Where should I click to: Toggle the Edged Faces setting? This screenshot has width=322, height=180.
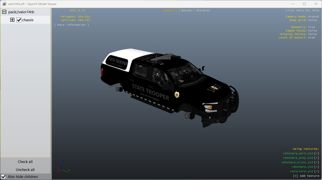(x=312, y=31)
